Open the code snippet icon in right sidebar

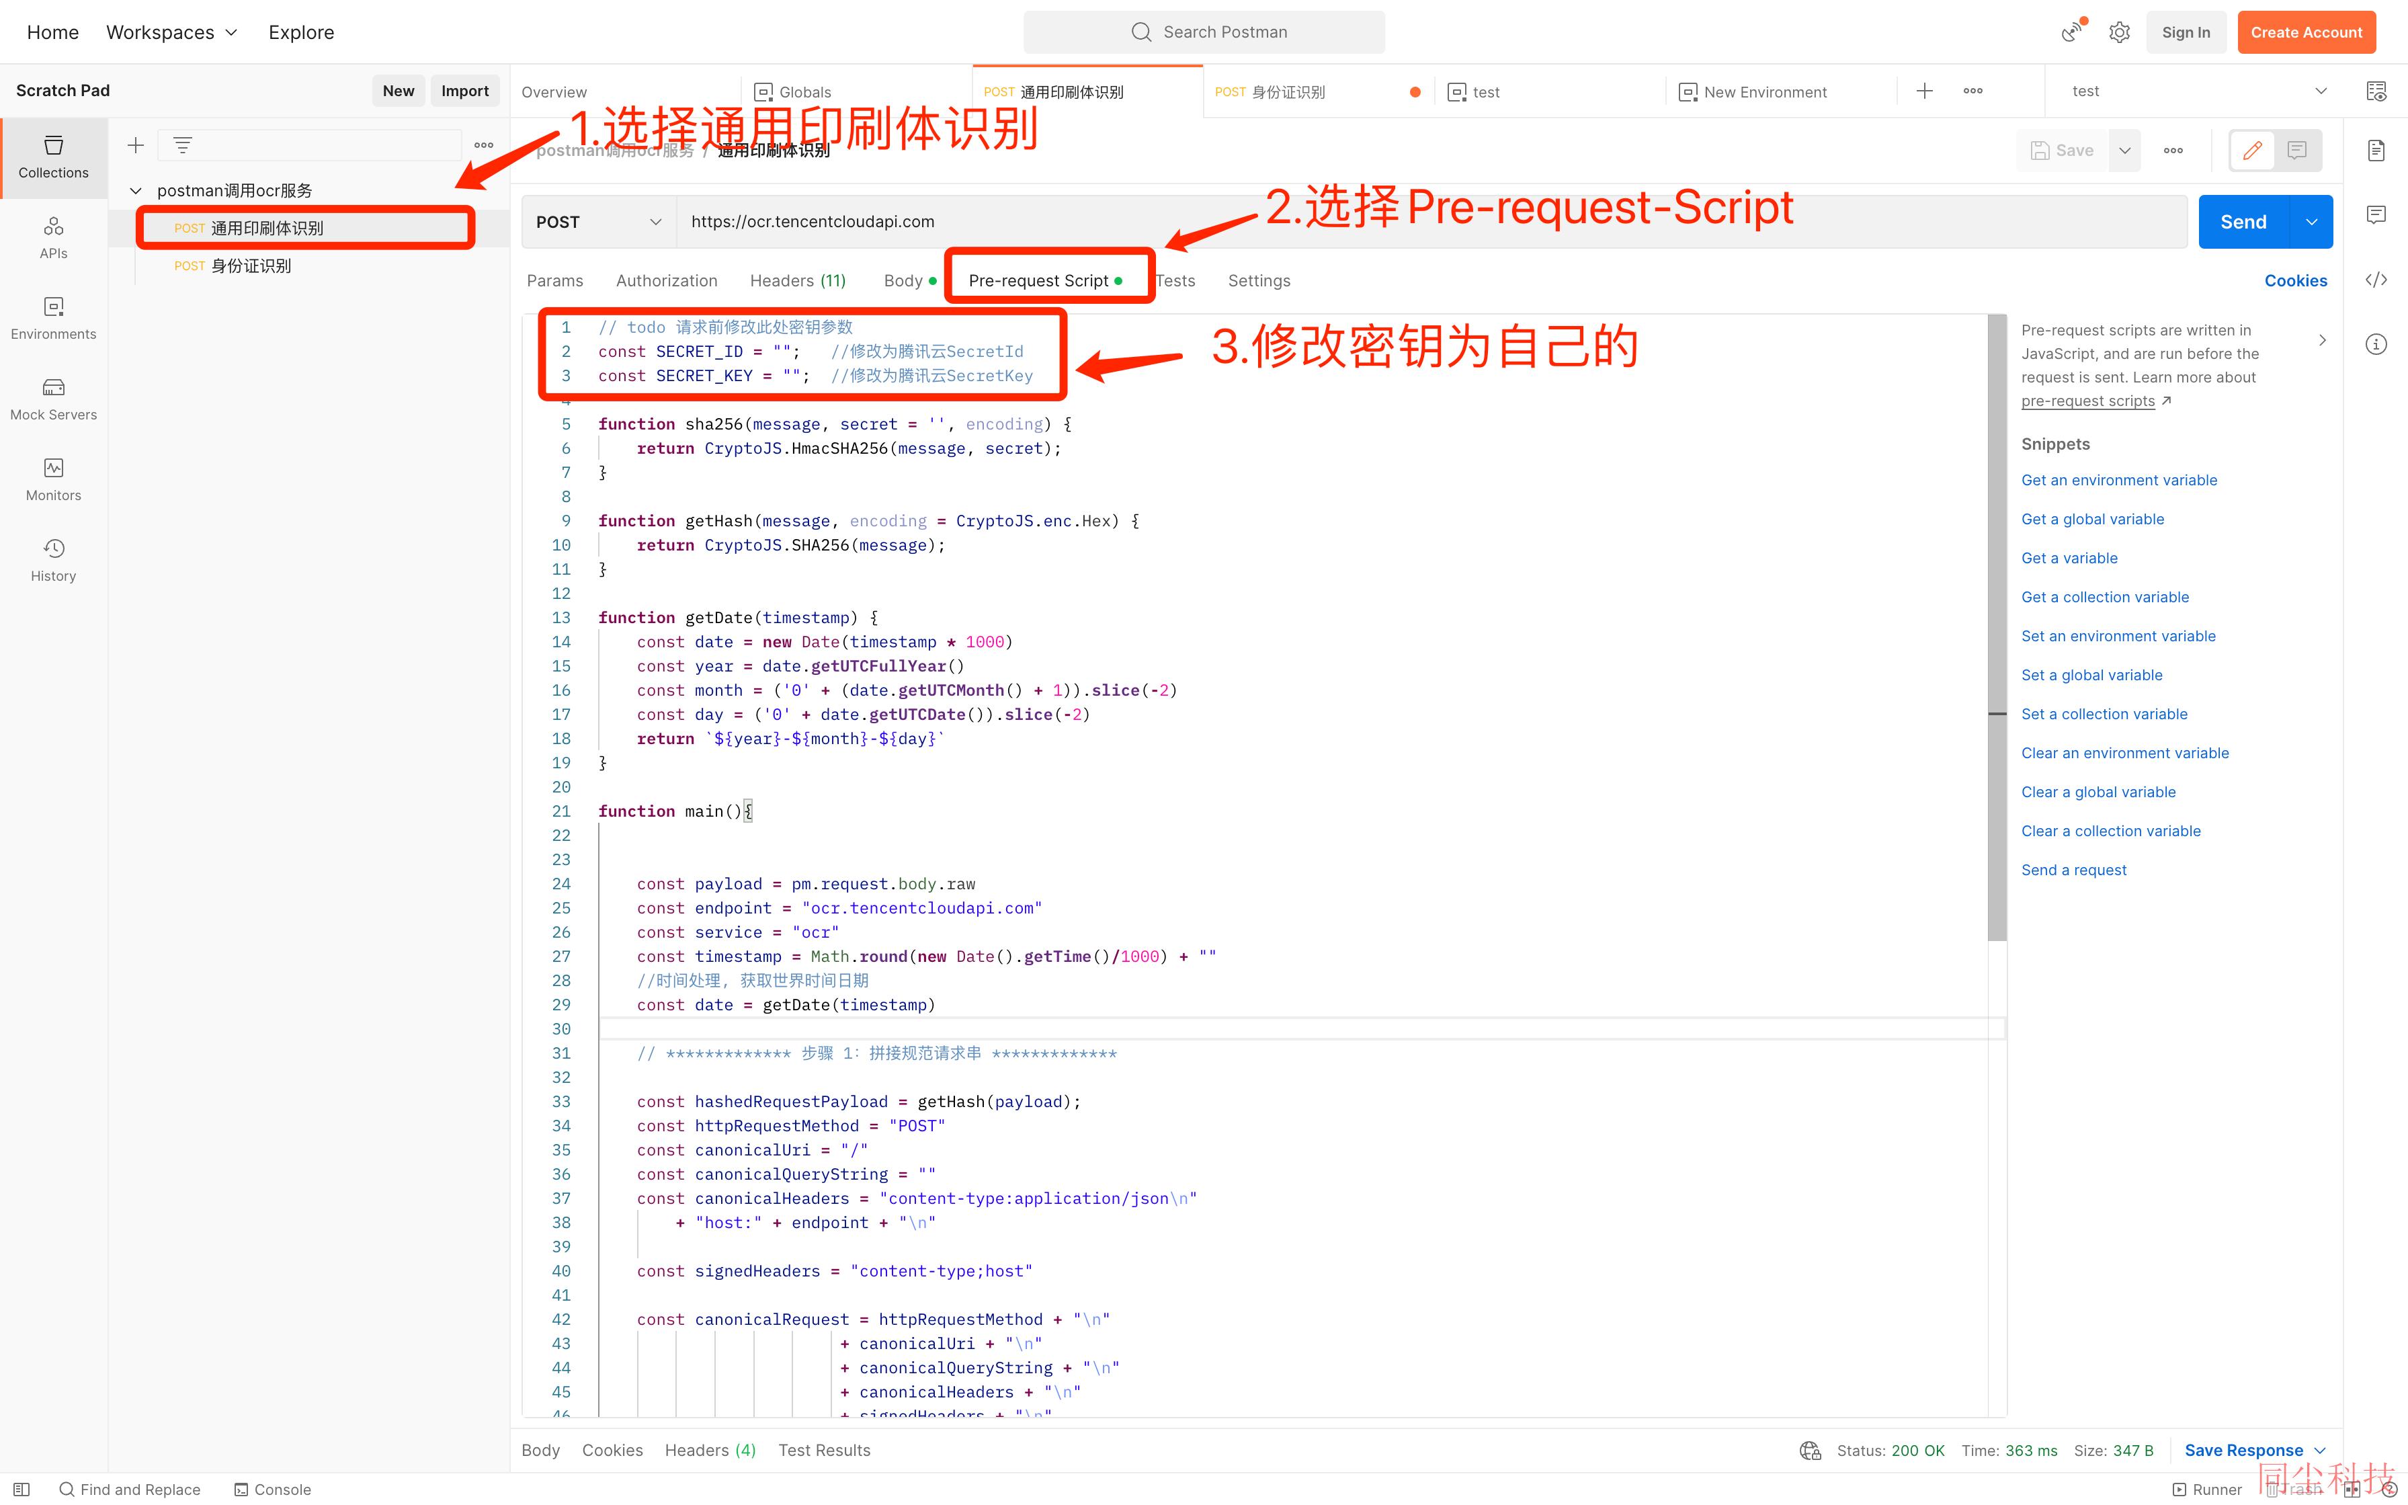[x=2376, y=280]
